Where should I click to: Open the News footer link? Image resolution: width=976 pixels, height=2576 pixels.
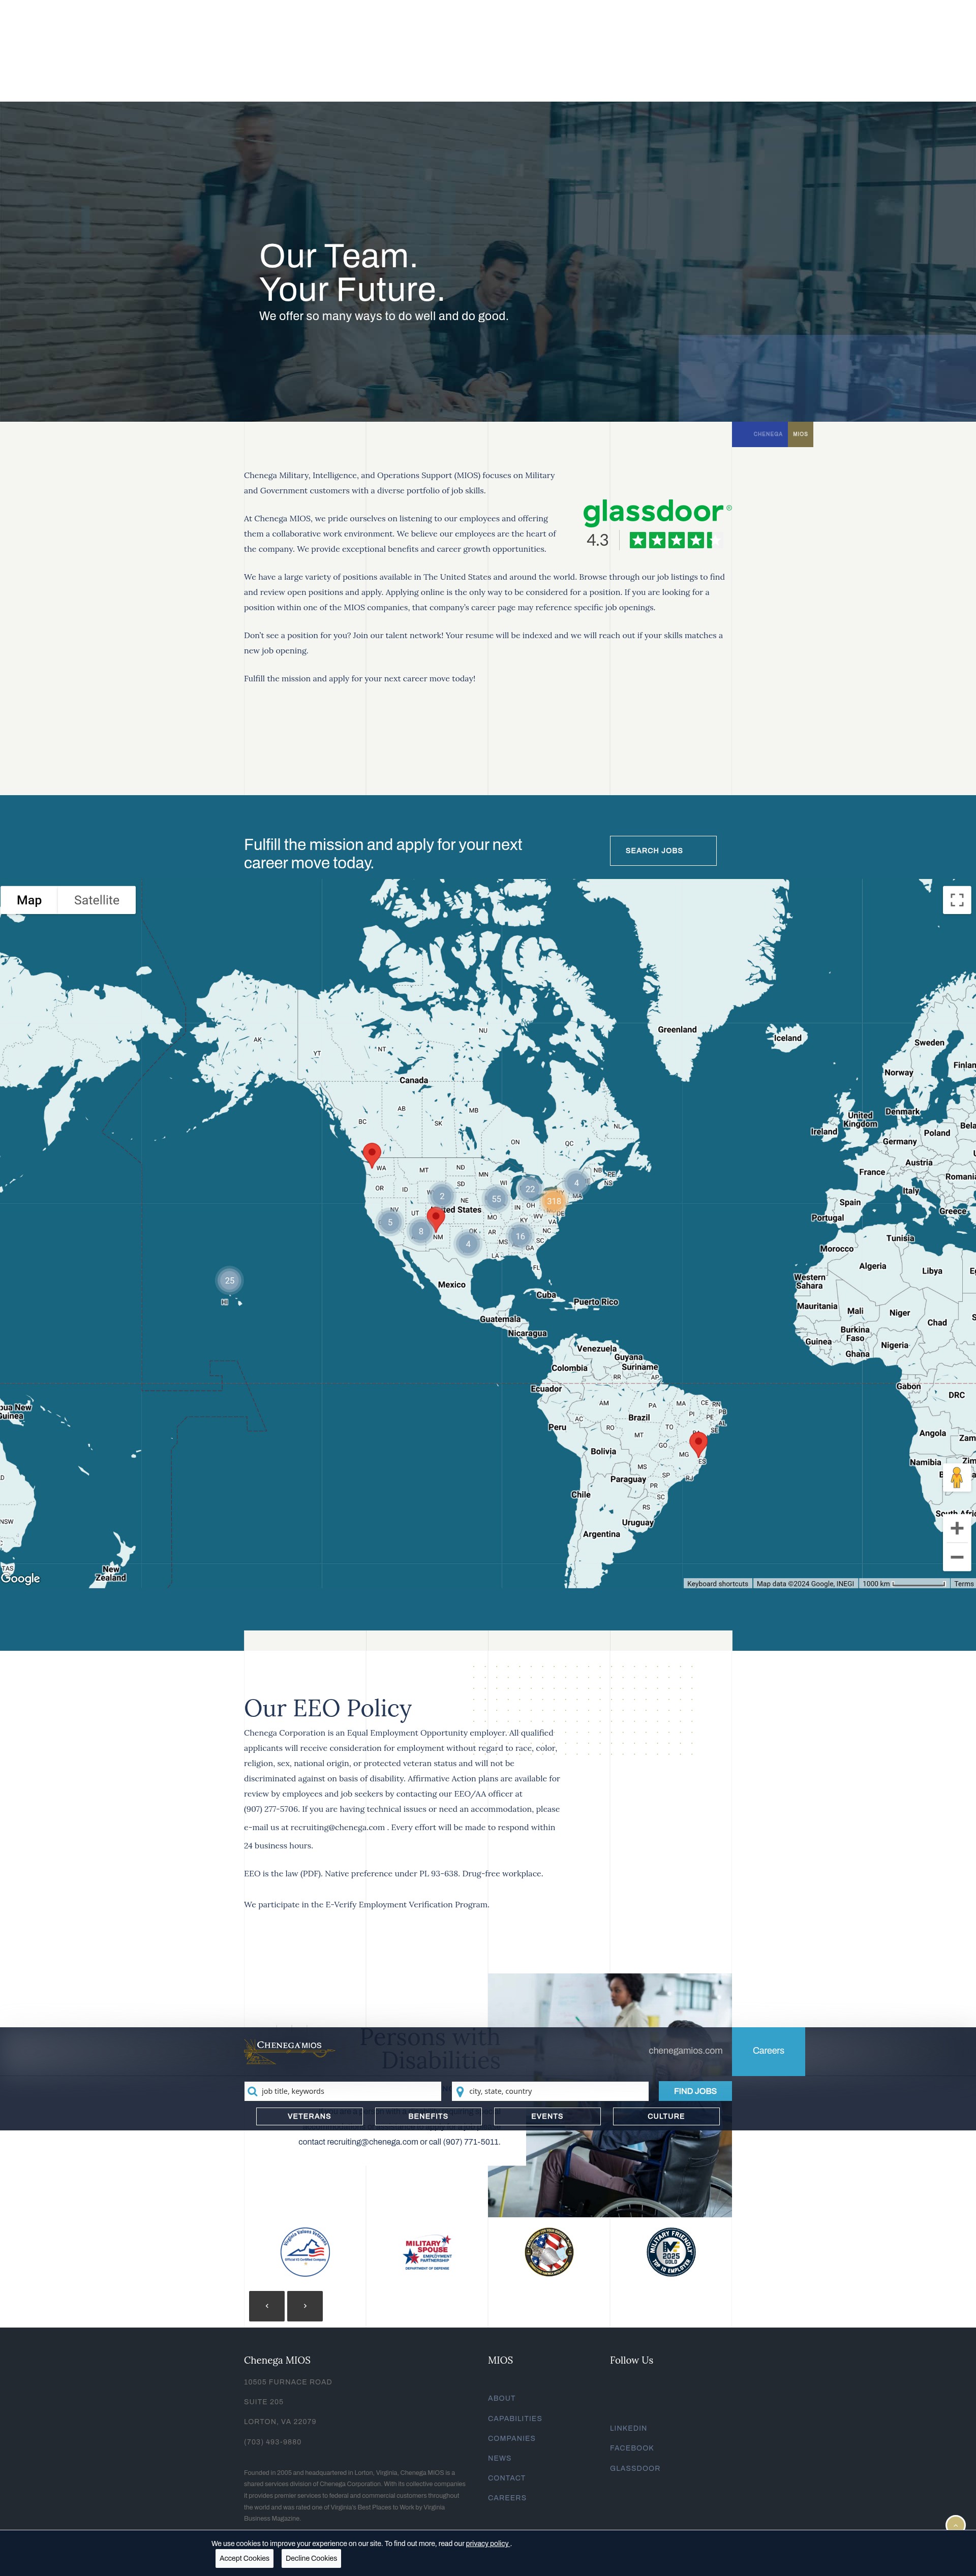(500, 2458)
